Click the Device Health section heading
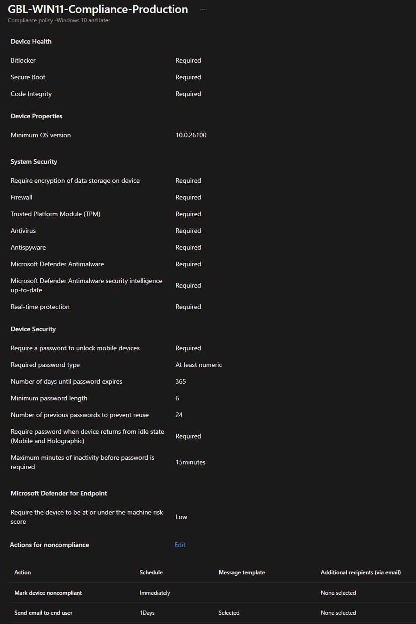This screenshot has height=624, width=416. [31, 41]
